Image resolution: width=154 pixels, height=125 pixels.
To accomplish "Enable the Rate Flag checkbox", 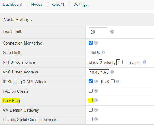I will (91, 100).
